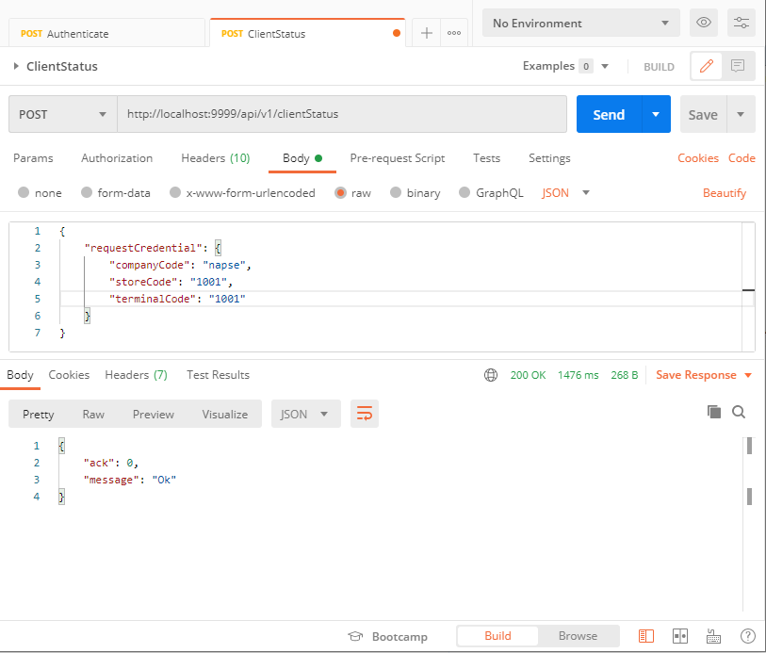Click the Save button
Image resolution: width=766 pixels, height=653 pixels.
(703, 114)
